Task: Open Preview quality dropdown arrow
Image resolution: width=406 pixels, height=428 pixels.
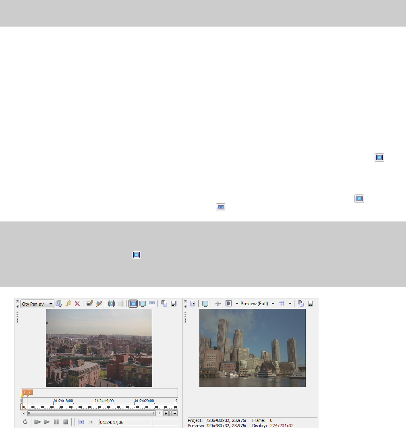Action: point(273,304)
